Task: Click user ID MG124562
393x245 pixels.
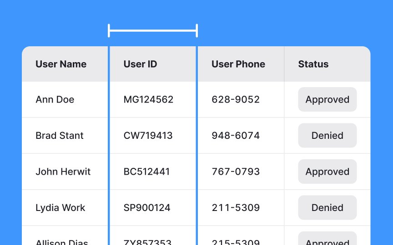Action: [x=148, y=99]
